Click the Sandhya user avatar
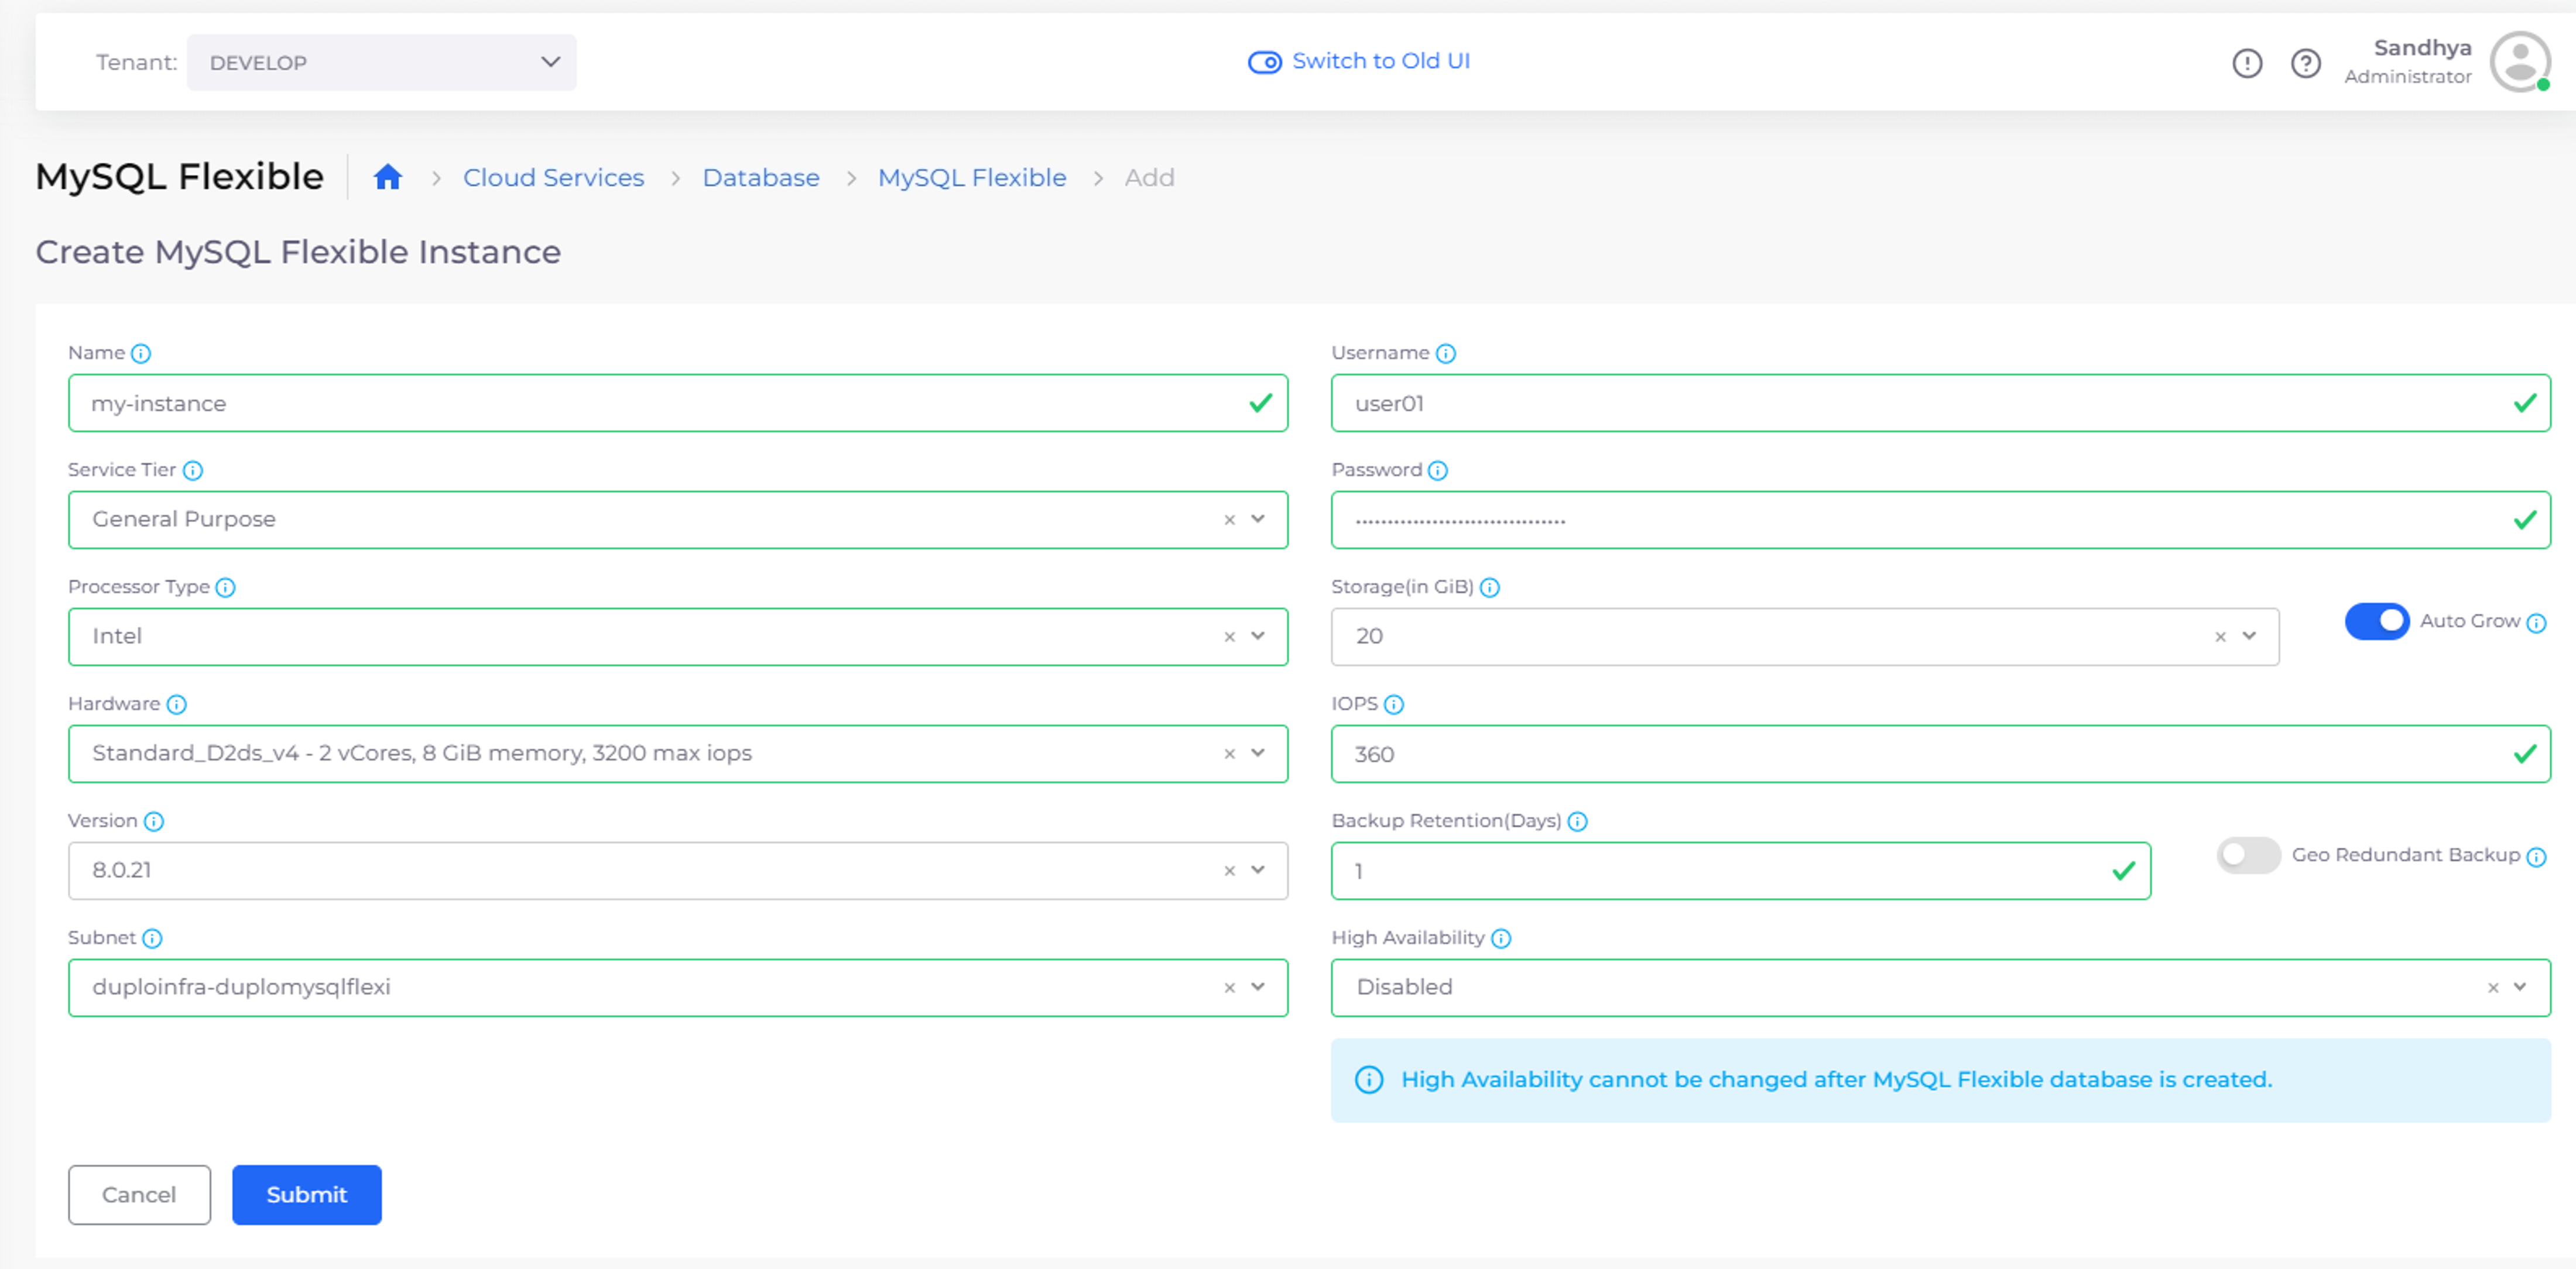This screenshot has width=2576, height=1269. tap(2520, 61)
